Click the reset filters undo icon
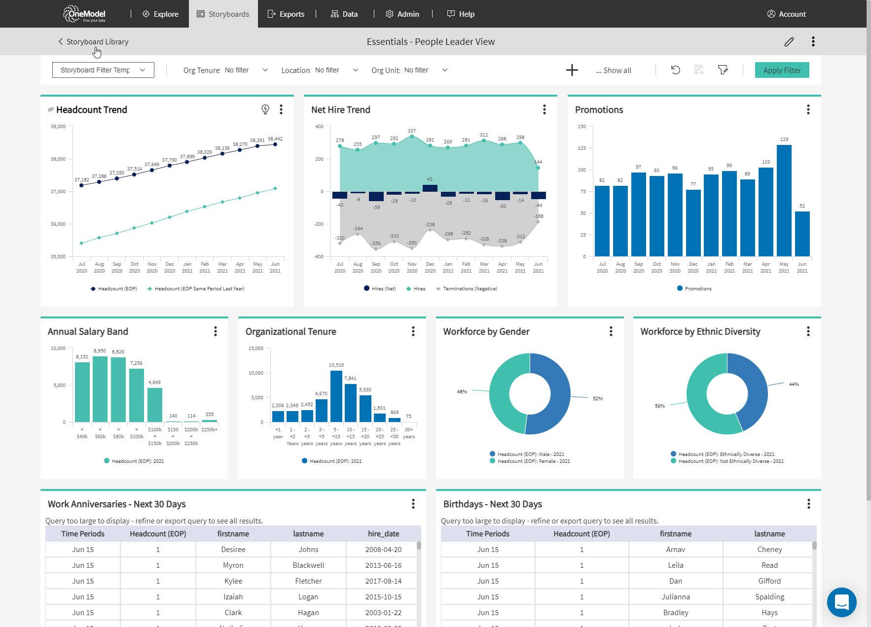Image resolution: width=871 pixels, height=627 pixels. pyautogui.click(x=675, y=70)
